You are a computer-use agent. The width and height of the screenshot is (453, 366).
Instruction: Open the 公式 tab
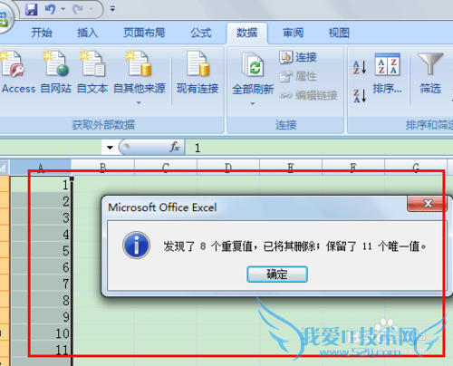point(201,33)
